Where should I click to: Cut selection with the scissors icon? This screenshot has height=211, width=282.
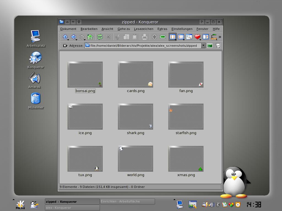click(x=118, y=37)
